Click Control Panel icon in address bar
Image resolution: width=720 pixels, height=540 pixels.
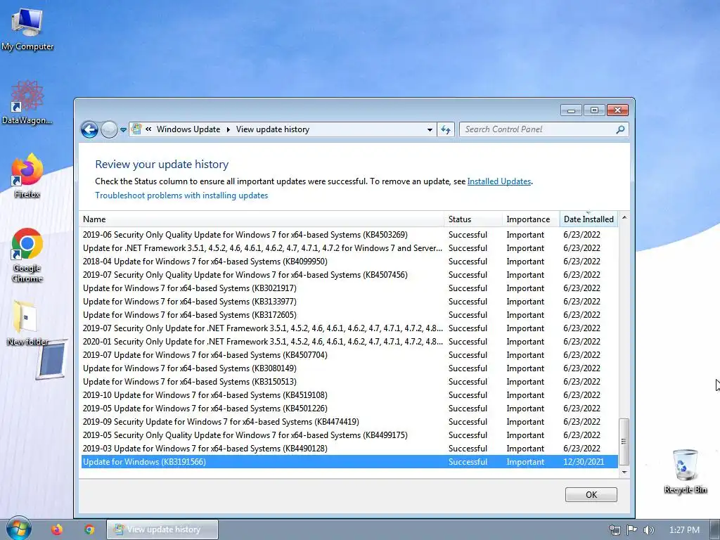[136, 129]
